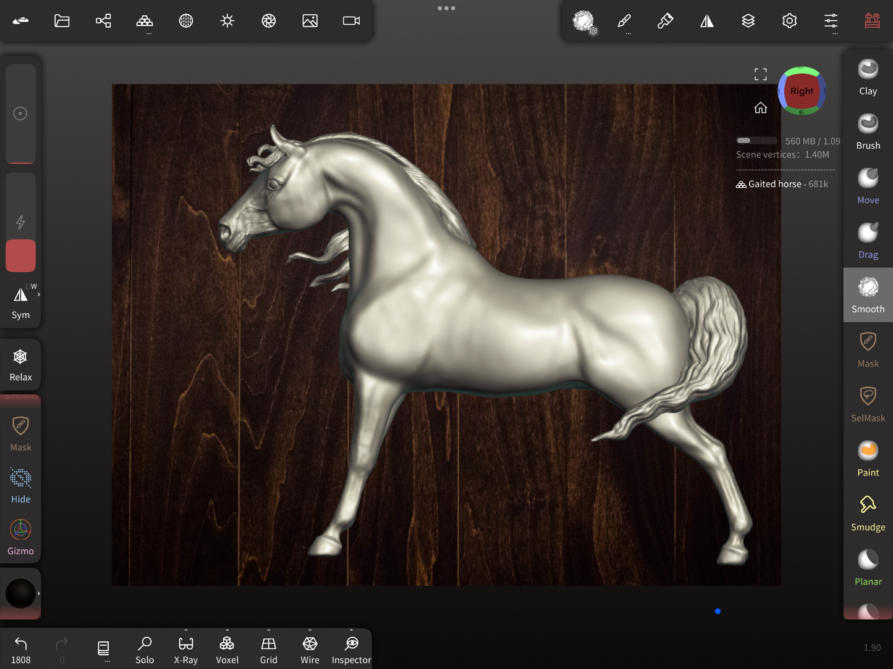The width and height of the screenshot is (893, 669).
Task: Enable X-Ray view mode
Action: point(185,650)
